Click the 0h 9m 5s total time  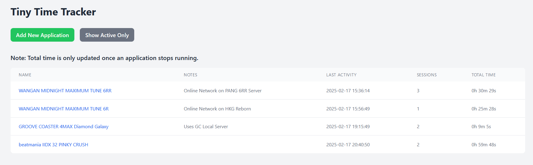(x=481, y=126)
